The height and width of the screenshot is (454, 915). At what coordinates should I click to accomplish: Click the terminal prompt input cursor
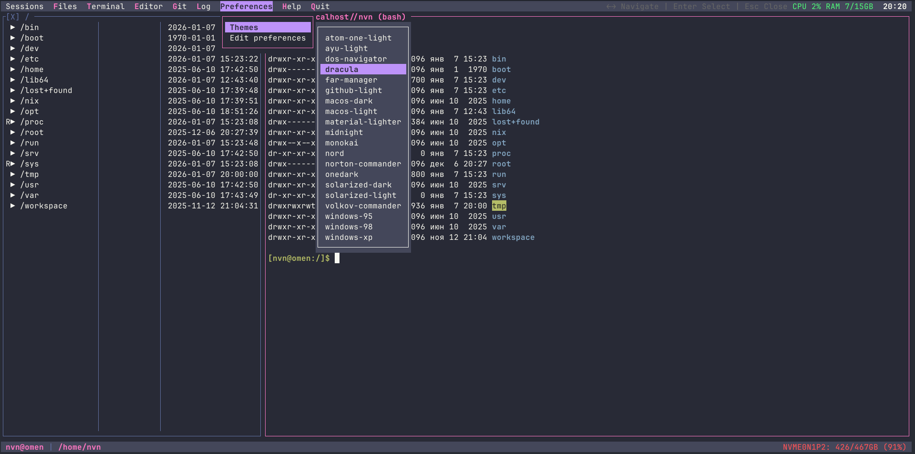point(337,258)
